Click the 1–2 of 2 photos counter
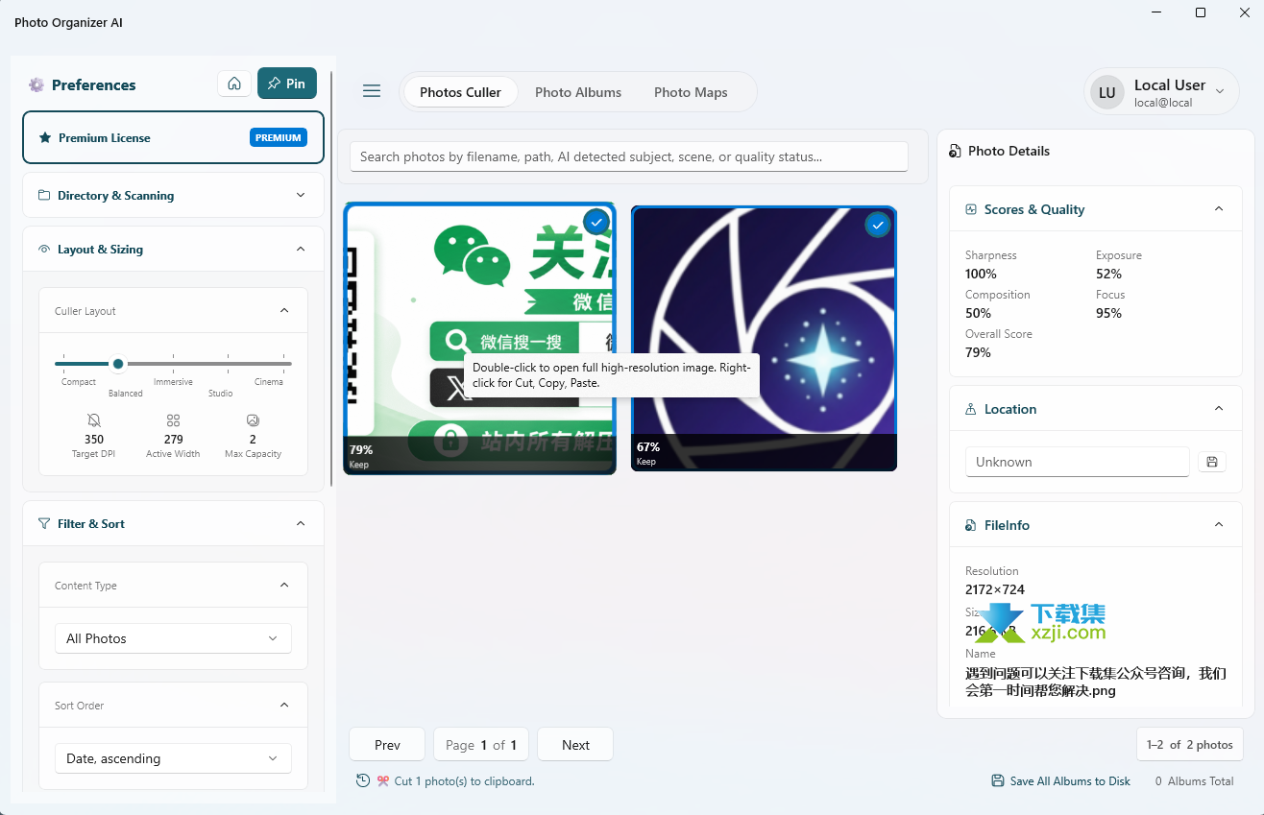 point(1189,745)
